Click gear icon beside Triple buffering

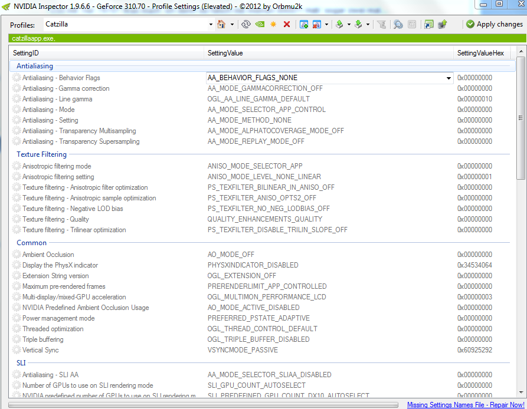pyautogui.click(x=17, y=339)
